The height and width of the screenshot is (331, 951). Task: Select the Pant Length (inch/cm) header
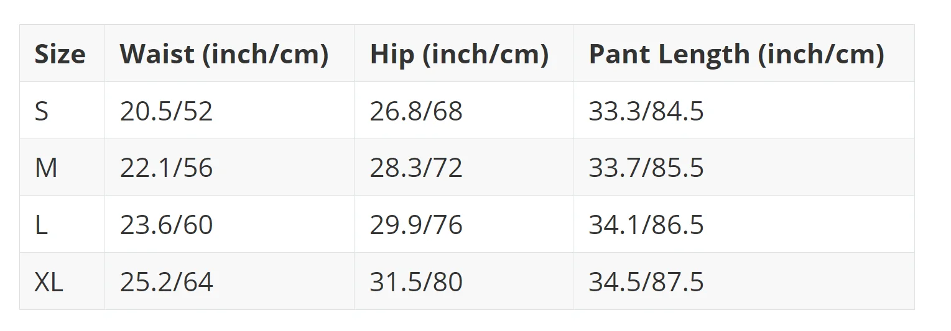click(736, 54)
